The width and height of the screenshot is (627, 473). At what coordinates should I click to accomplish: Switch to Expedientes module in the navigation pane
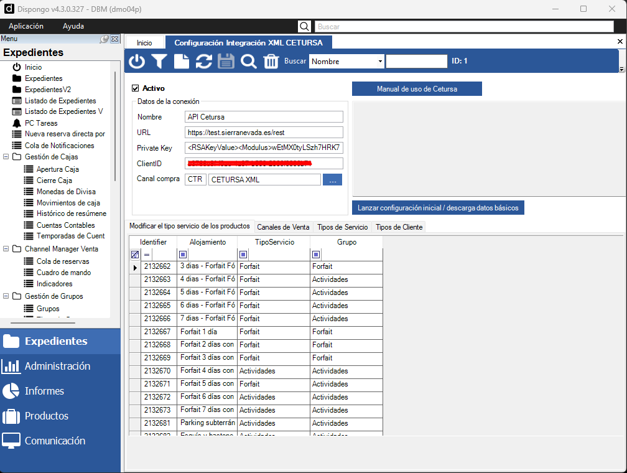click(60, 341)
